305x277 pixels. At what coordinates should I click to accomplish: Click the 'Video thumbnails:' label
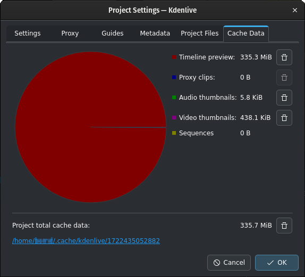point(208,118)
